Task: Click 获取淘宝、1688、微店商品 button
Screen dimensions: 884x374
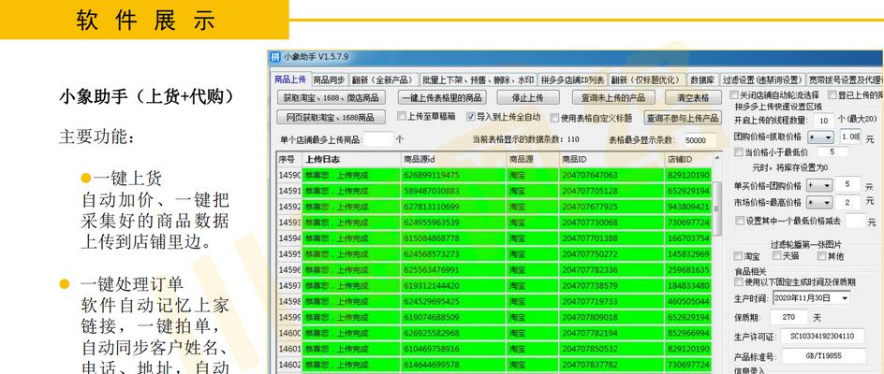Action: [331, 97]
